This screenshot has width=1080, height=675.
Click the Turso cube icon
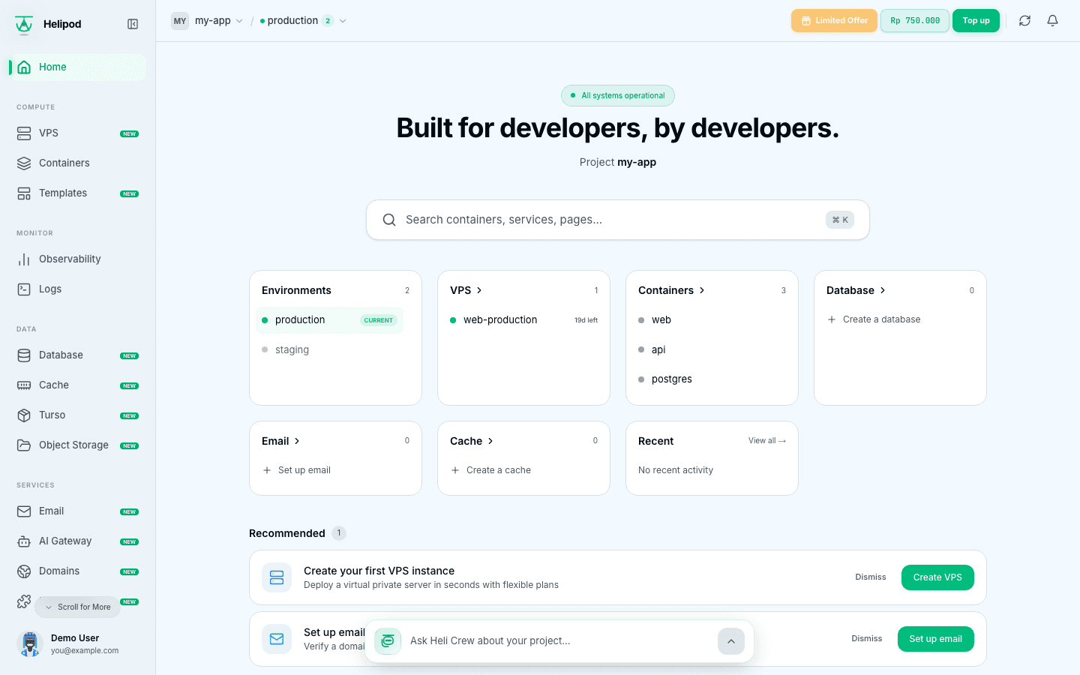[24, 415]
